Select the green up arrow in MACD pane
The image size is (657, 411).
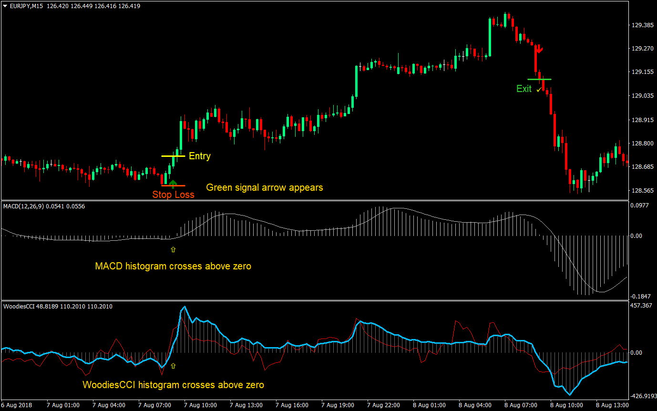click(x=173, y=249)
